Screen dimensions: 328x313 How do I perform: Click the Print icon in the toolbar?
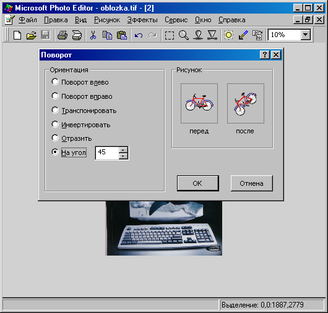pyautogui.click(x=63, y=35)
